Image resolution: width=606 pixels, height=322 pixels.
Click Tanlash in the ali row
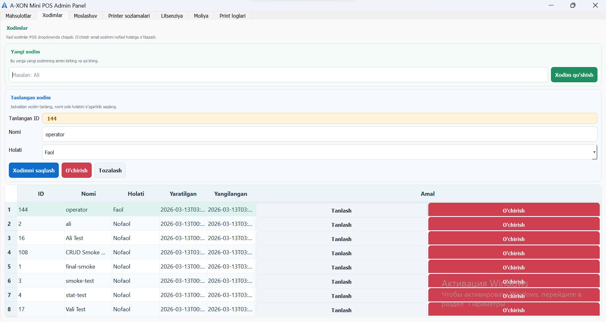(341, 225)
